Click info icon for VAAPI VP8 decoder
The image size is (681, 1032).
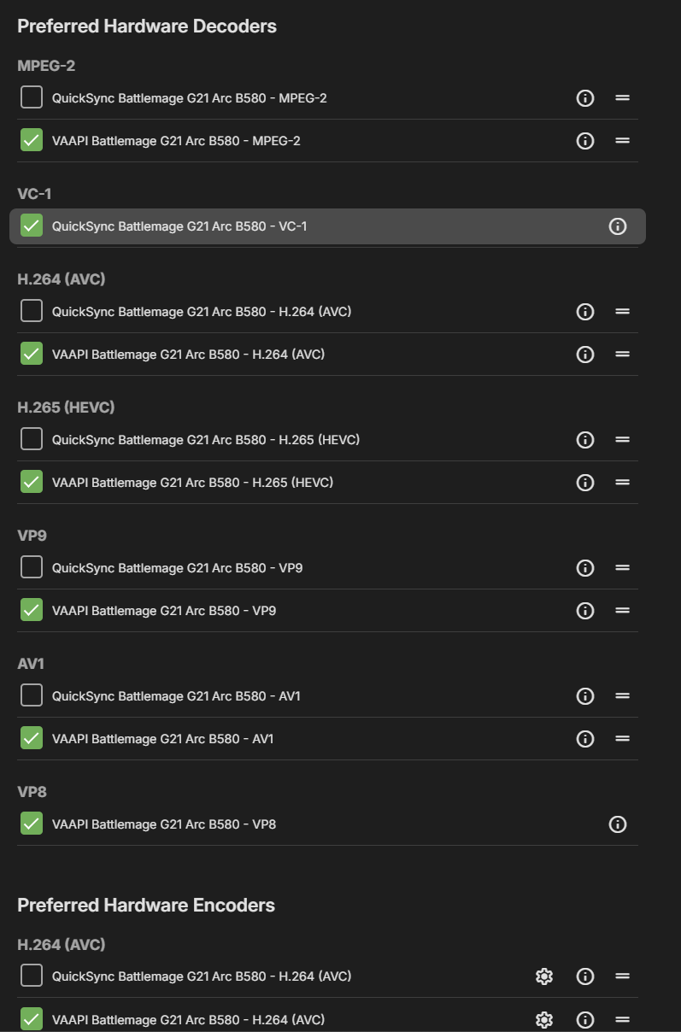(x=618, y=824)
